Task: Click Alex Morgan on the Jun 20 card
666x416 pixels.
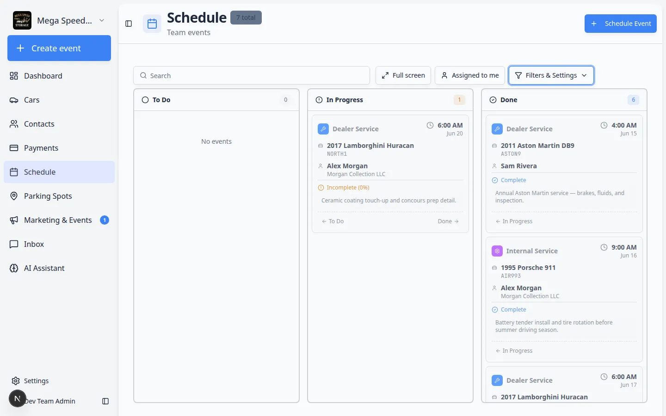Action: (347, 166)
